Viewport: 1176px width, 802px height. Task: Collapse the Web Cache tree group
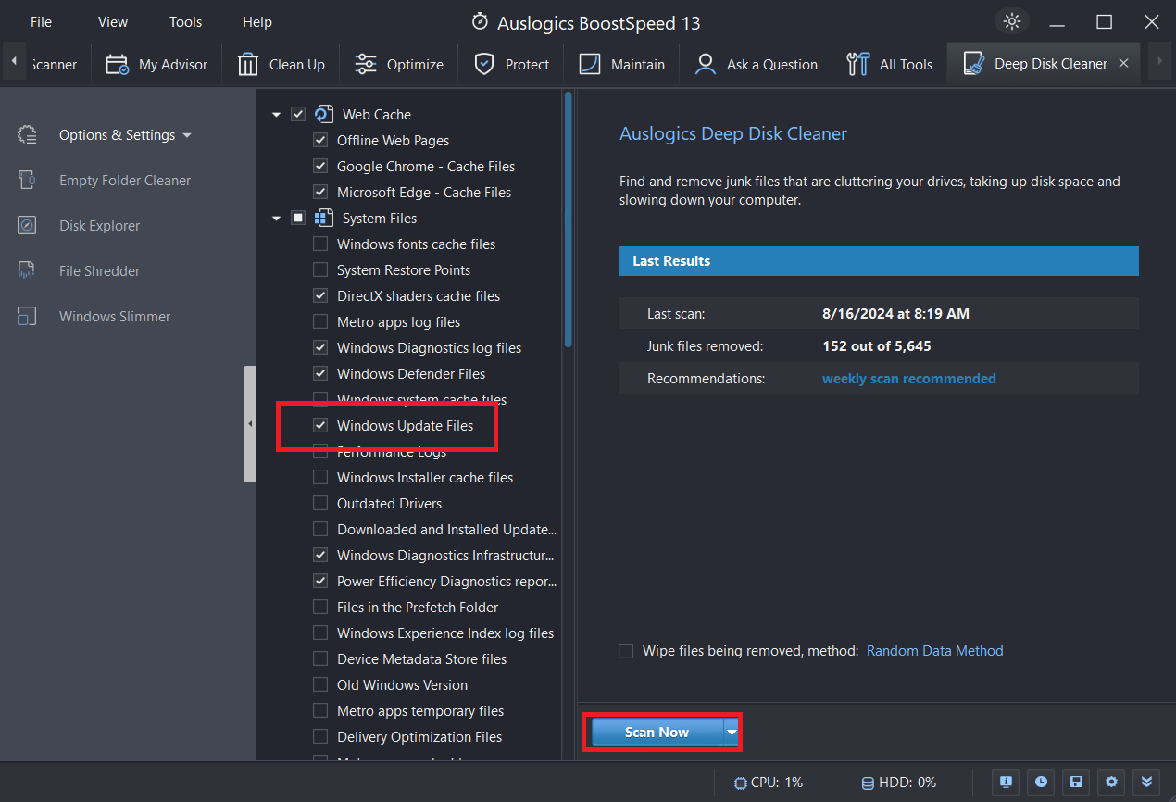tap(276, 115)
